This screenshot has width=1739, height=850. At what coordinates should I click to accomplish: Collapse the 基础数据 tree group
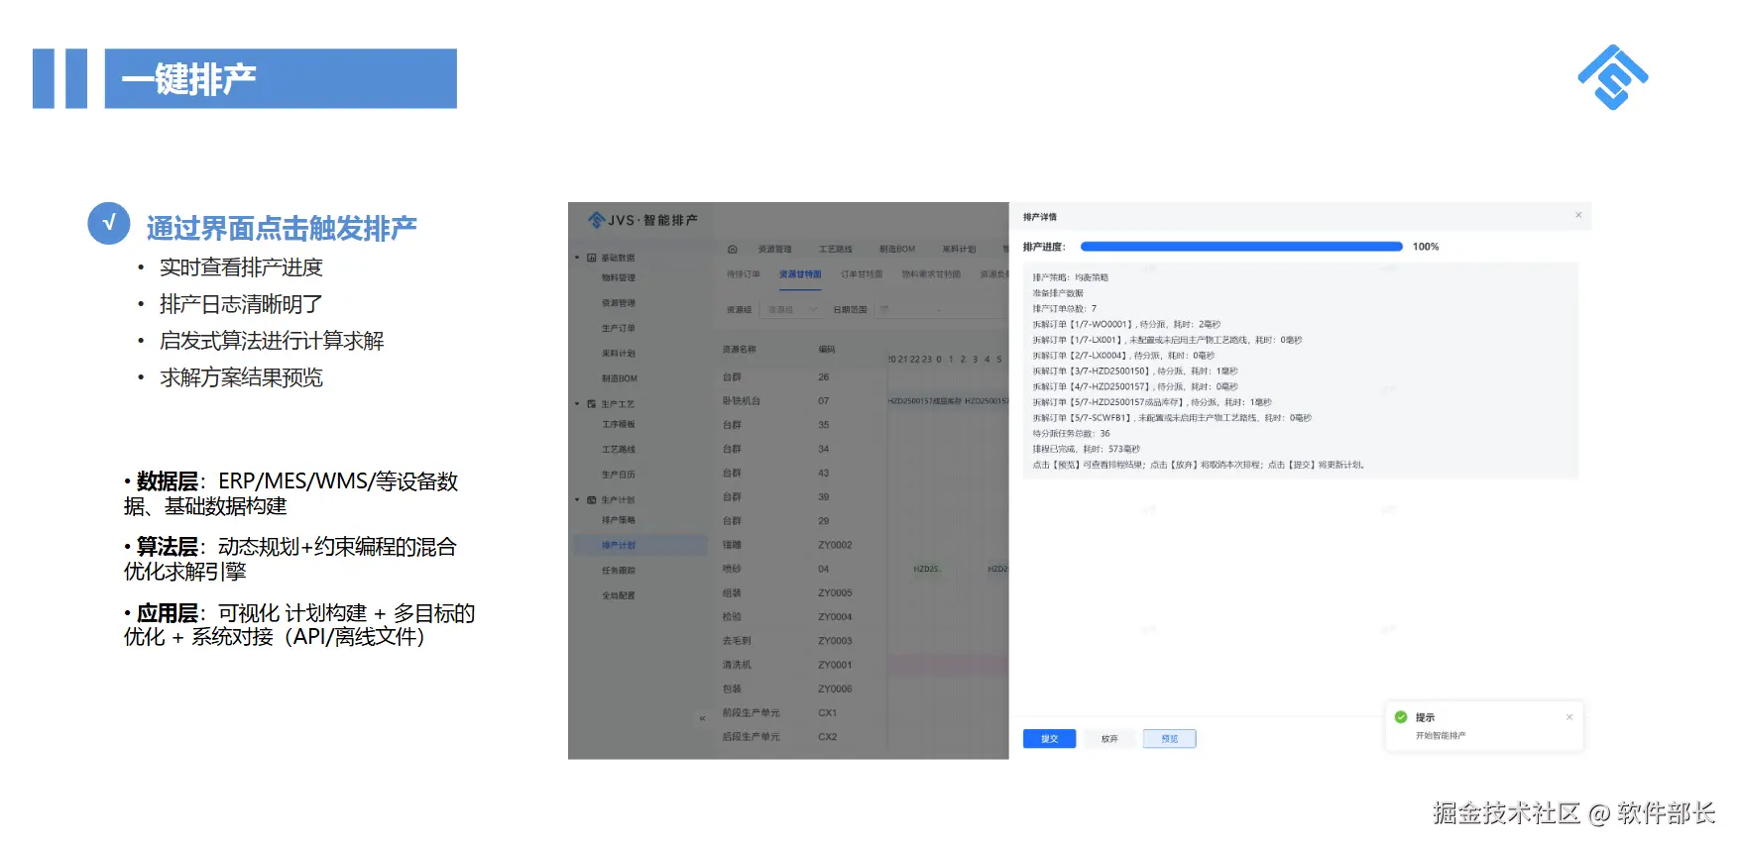click(577, 258)
